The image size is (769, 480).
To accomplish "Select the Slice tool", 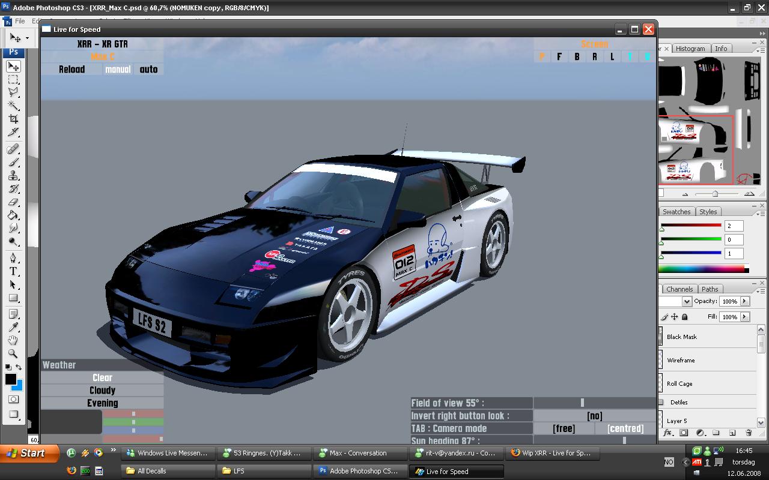I will pos(13,132).
